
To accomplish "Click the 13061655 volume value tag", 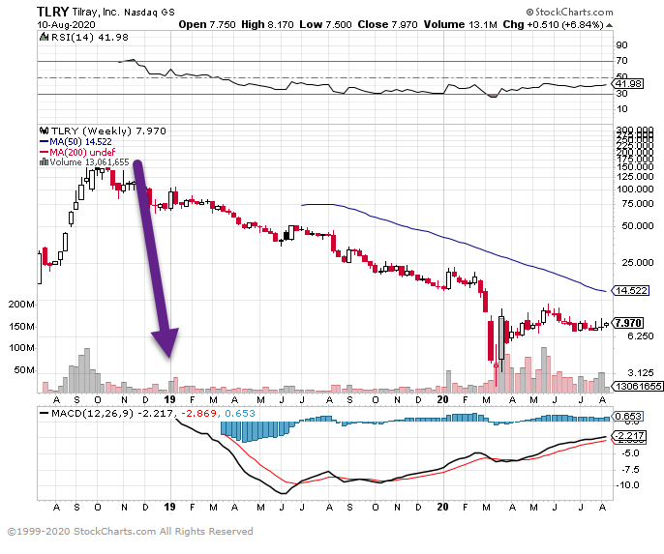I will click(639, 386).
